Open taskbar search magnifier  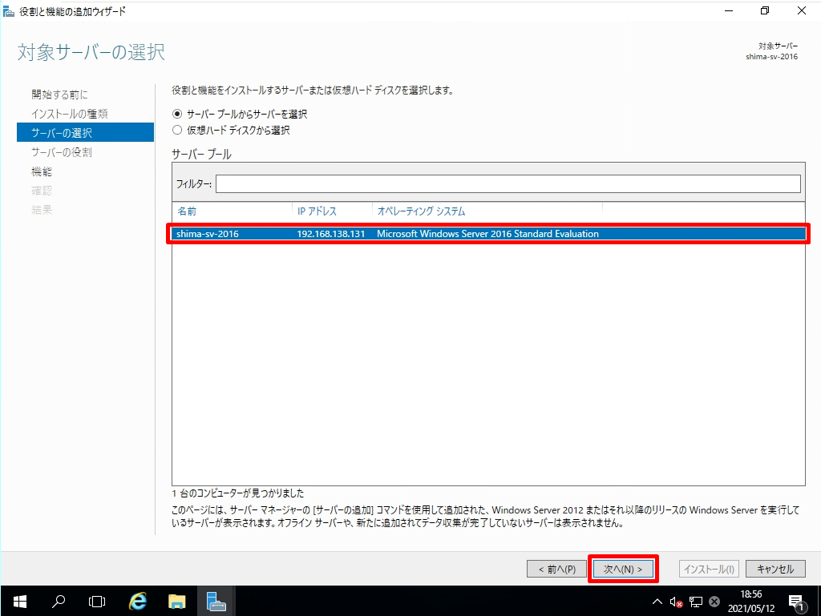pyautogui.click(x=59, y=602)
